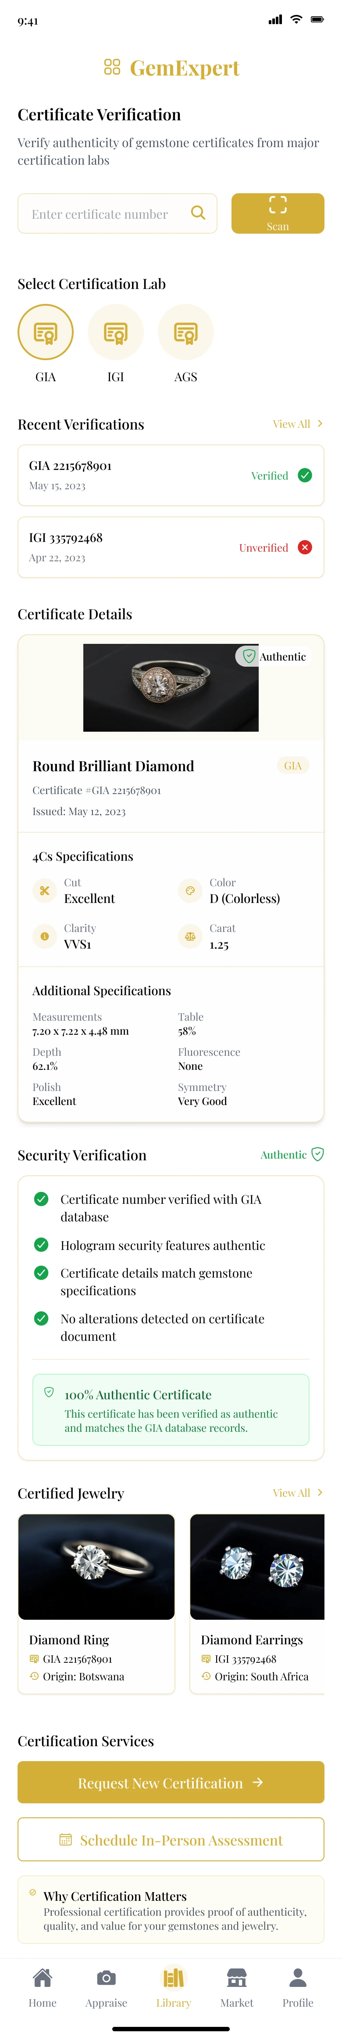342x2044 pixels.
Task: Click Request New Certification button
Action: point(171,1783)
